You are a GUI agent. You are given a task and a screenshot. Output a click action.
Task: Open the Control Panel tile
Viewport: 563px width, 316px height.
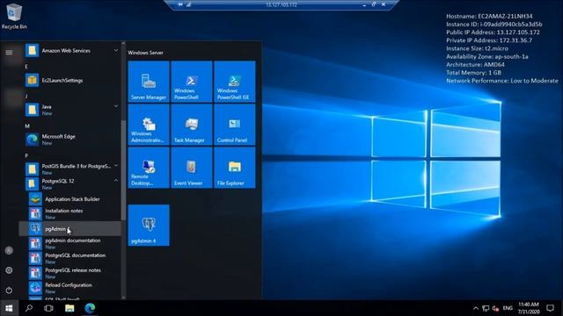(x=235, y=125)
